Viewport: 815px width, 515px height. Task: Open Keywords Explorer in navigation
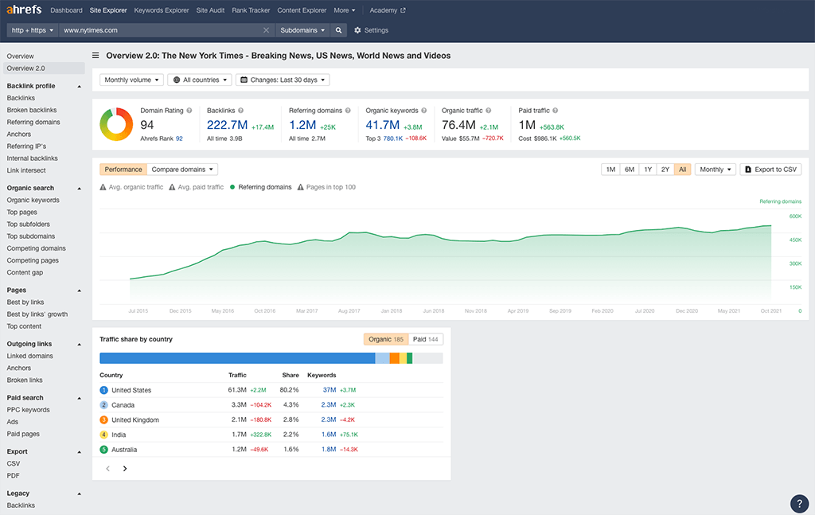(161, 10)
